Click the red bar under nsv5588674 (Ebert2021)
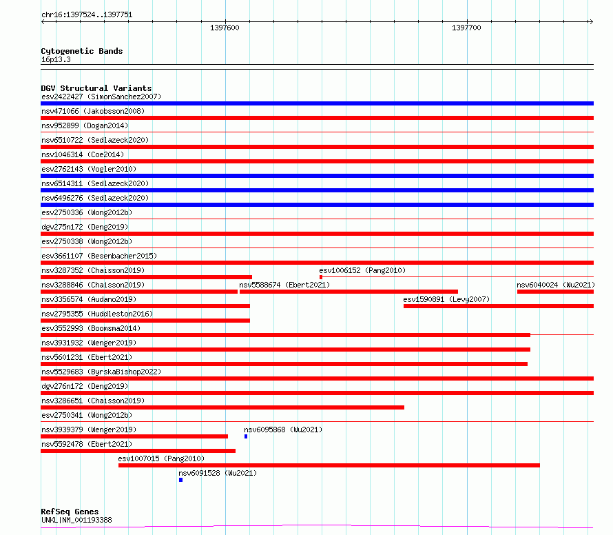This screenshot has height=535, width=613. [x=349, y=292]
